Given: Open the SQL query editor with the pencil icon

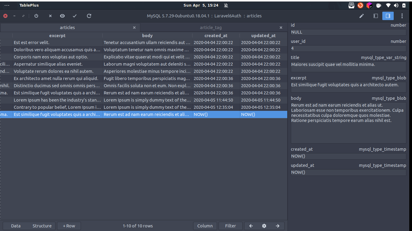Looking at the screenshot, I should click(x=362, y=16).
